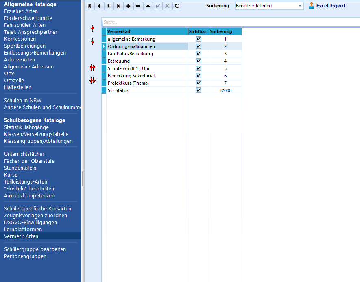Select the Laufbahn-Bemerkung row name
This screenshot has height=282, width=360.
click(130, 54)
